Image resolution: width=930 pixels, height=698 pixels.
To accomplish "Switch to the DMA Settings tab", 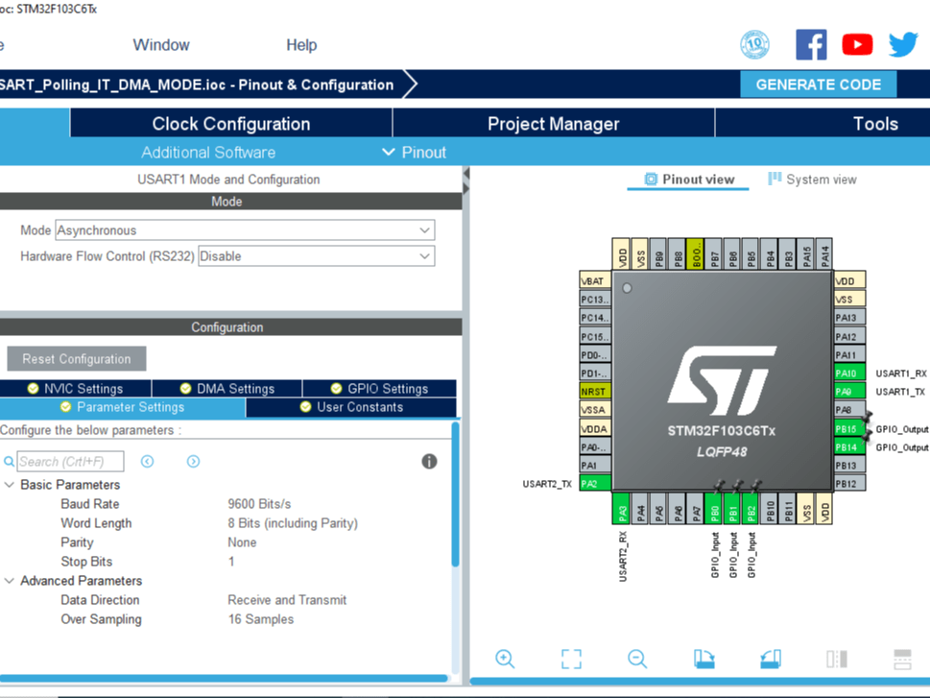I will (227, 388).
